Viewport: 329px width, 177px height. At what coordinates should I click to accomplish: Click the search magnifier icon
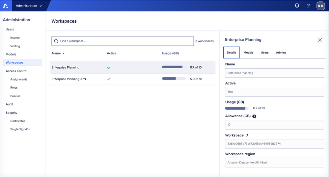[56, 41]
